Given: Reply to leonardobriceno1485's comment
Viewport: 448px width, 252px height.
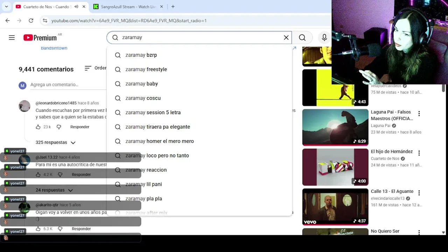Looking at the screenshot, I should [80, 127].
